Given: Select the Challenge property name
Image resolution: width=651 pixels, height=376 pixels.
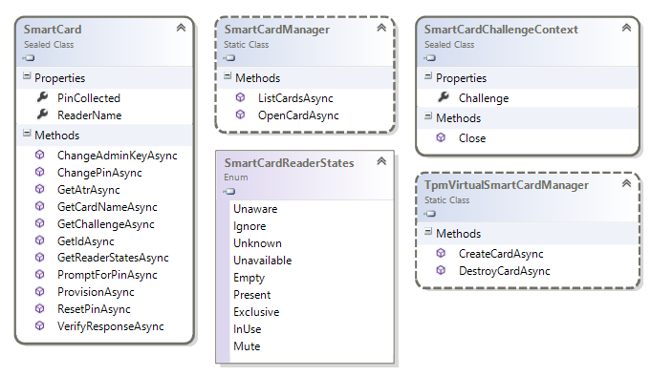Looking at the screenshot, I should coord(484,98).
